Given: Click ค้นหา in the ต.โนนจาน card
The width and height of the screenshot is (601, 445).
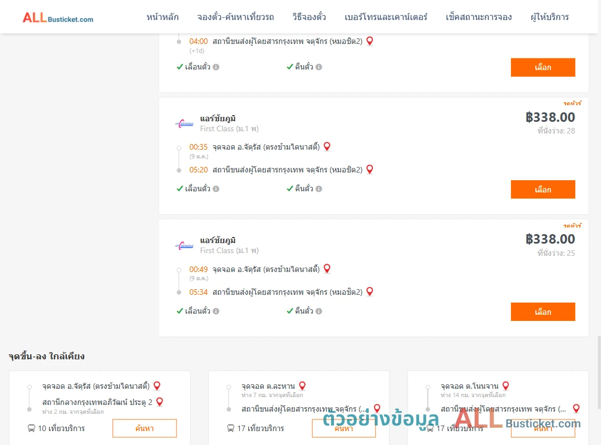Looking at the screenshot, I should pos(543,428).
